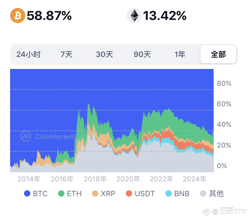Click the 2020年 marker on time axis

point(128,179)
